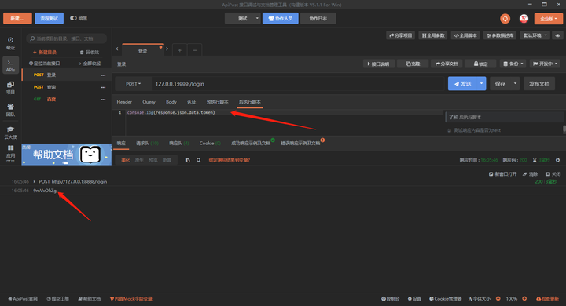Open the 默认环境 environment dropdown
566x306 pixels.
[535, 35]
